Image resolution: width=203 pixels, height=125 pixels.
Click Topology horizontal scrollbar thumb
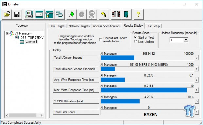coord(23,115)
